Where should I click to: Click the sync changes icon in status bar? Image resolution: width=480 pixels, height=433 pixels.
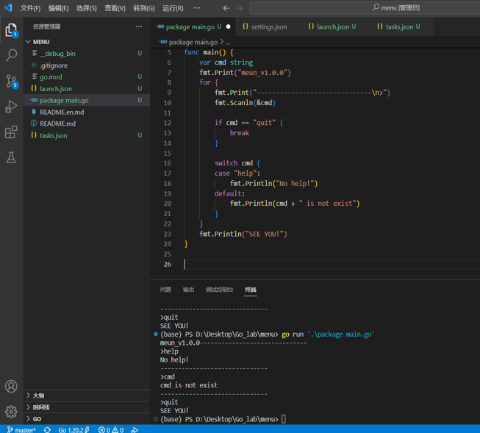[47, 429]
